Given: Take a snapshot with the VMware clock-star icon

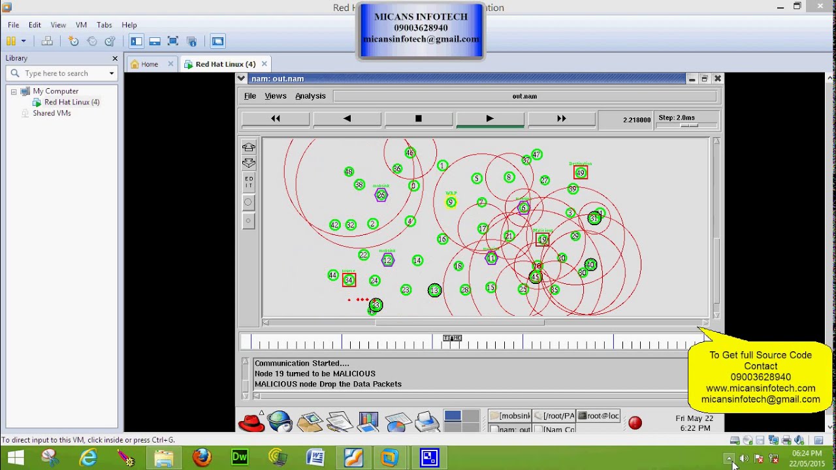Looking at the screenshot, I should (74, 41).
